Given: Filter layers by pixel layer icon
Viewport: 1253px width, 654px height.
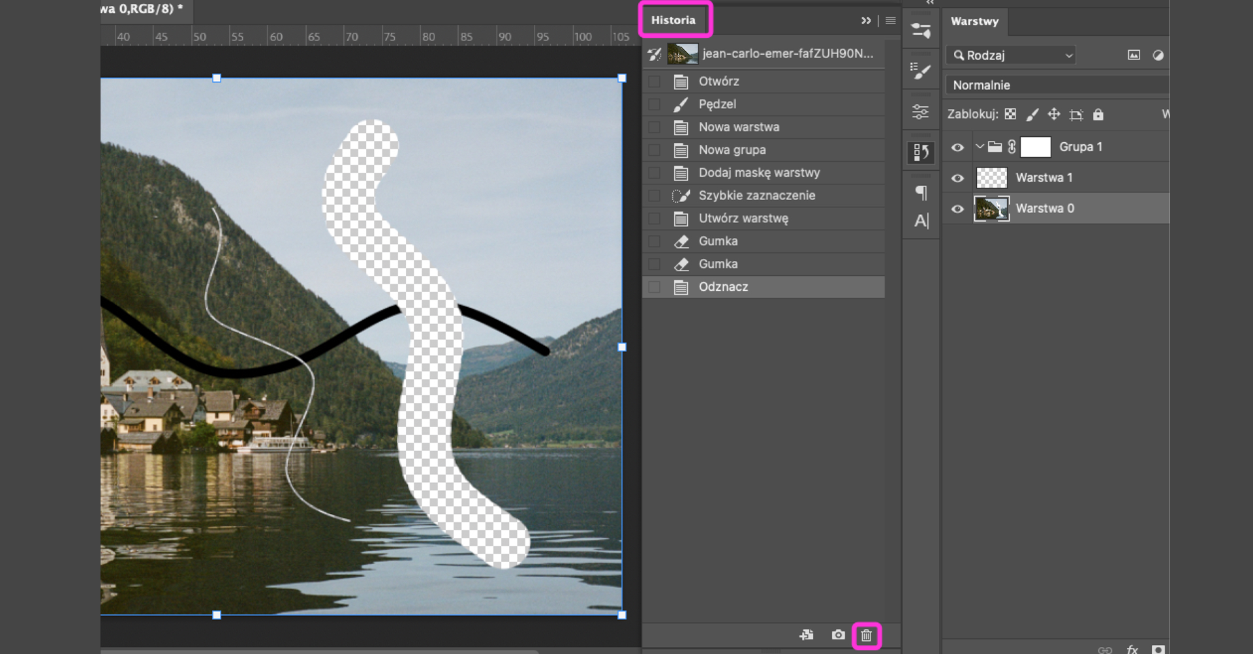Looking at the screenshot, I should (x=1134, y=55).
